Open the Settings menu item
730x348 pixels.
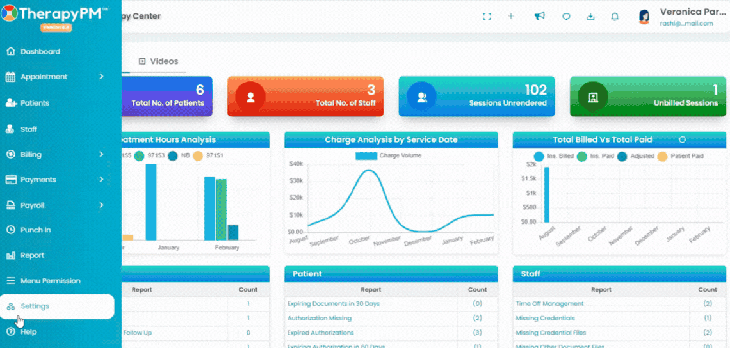(57, 306)
